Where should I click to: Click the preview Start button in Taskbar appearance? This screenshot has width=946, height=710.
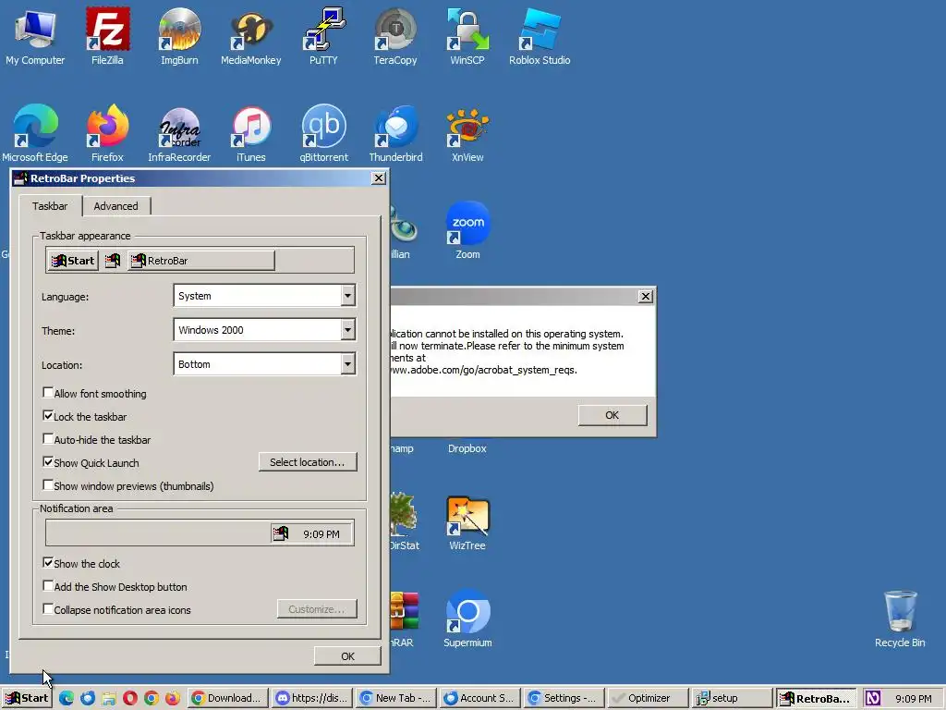(73, 261)
